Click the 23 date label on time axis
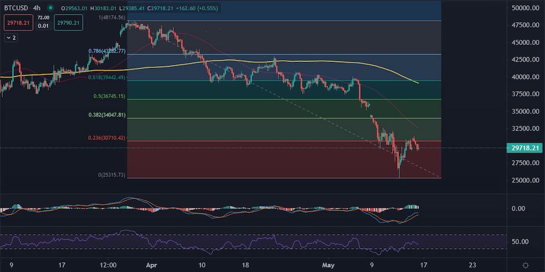 473,265
